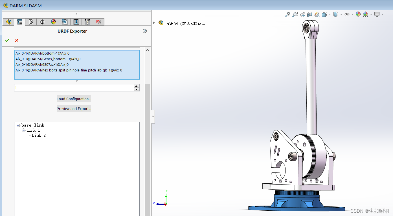Open the blue cube manager tab
The height and width of the screenshot is (216, 393).
point(65,22)
